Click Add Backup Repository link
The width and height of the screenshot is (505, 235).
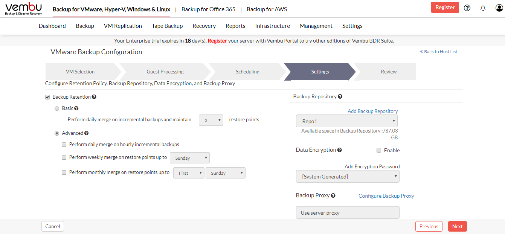(x=373, y=111)
